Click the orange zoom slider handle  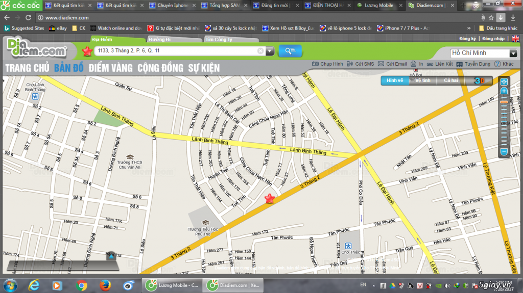pos(504,102)
